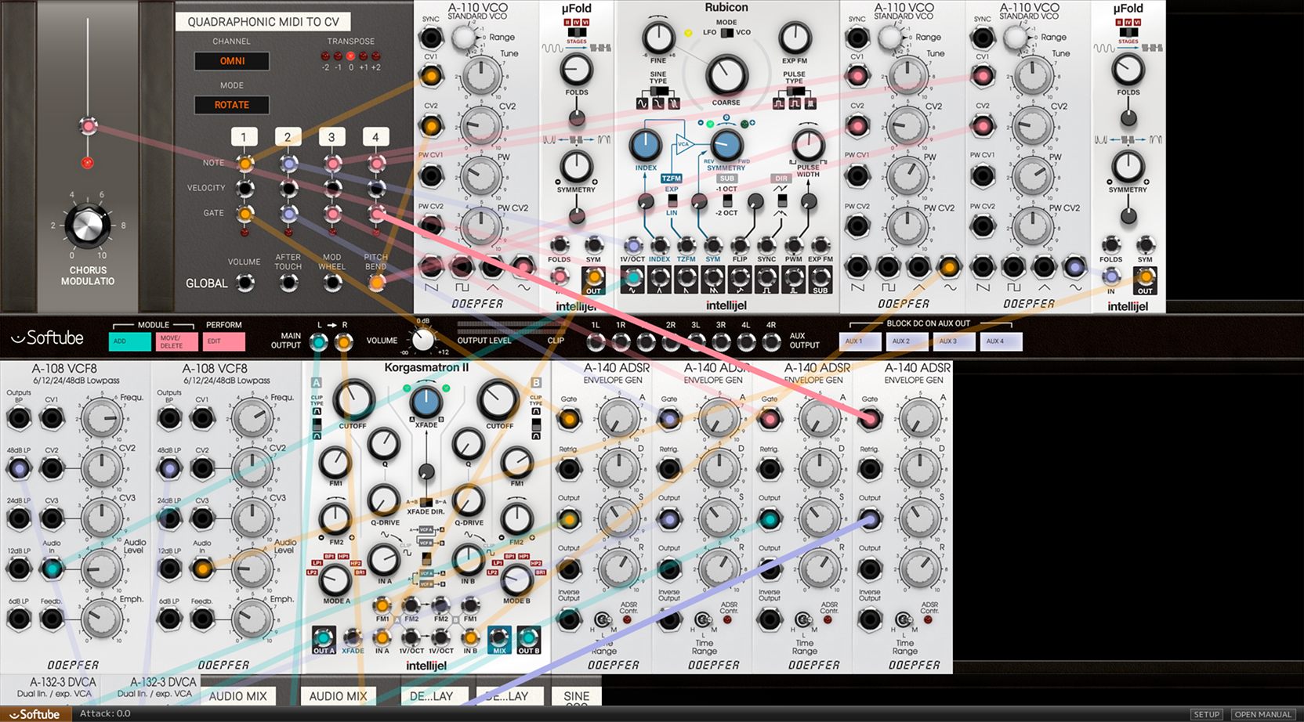Click the Rubicon COARSE tuning knob
Image resolution: width=1304 pixels, height=722 pixels.
tap(726, 76)
